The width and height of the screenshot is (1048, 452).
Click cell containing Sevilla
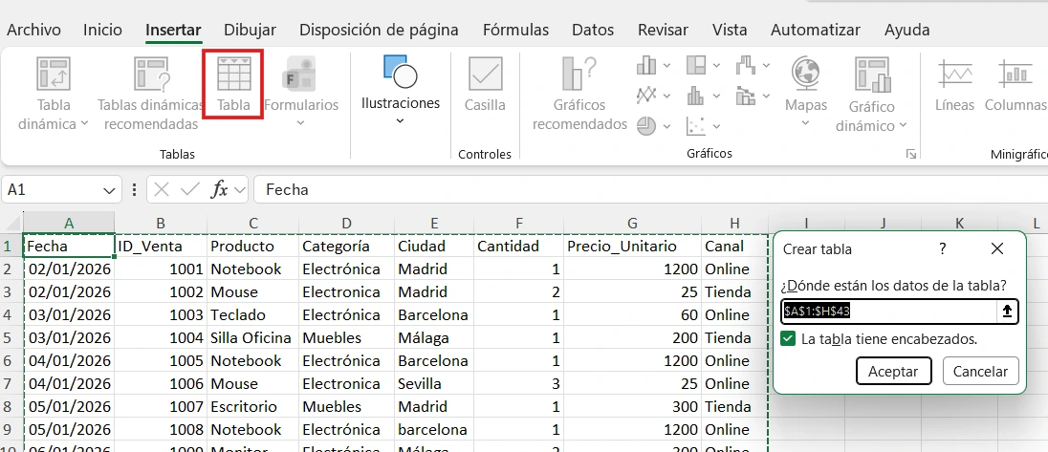434,384
